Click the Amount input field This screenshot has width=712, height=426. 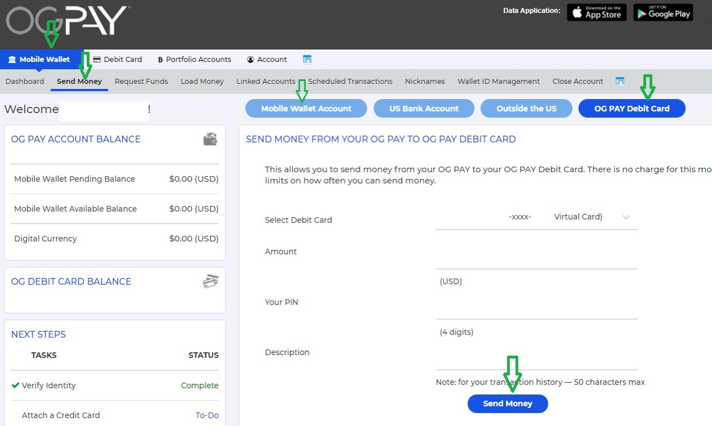click(537, 258)
